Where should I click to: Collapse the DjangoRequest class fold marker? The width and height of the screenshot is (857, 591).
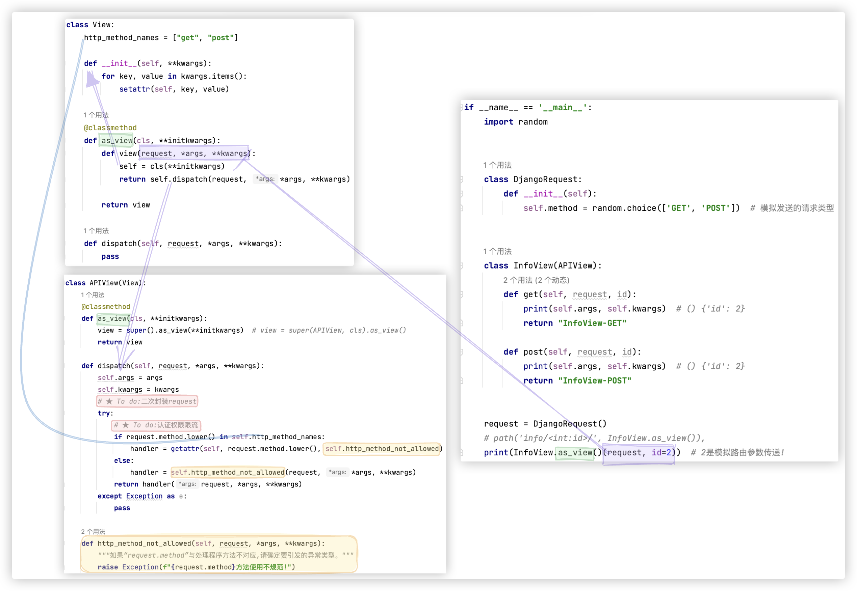pyautogui.click(x=462, y=179)
